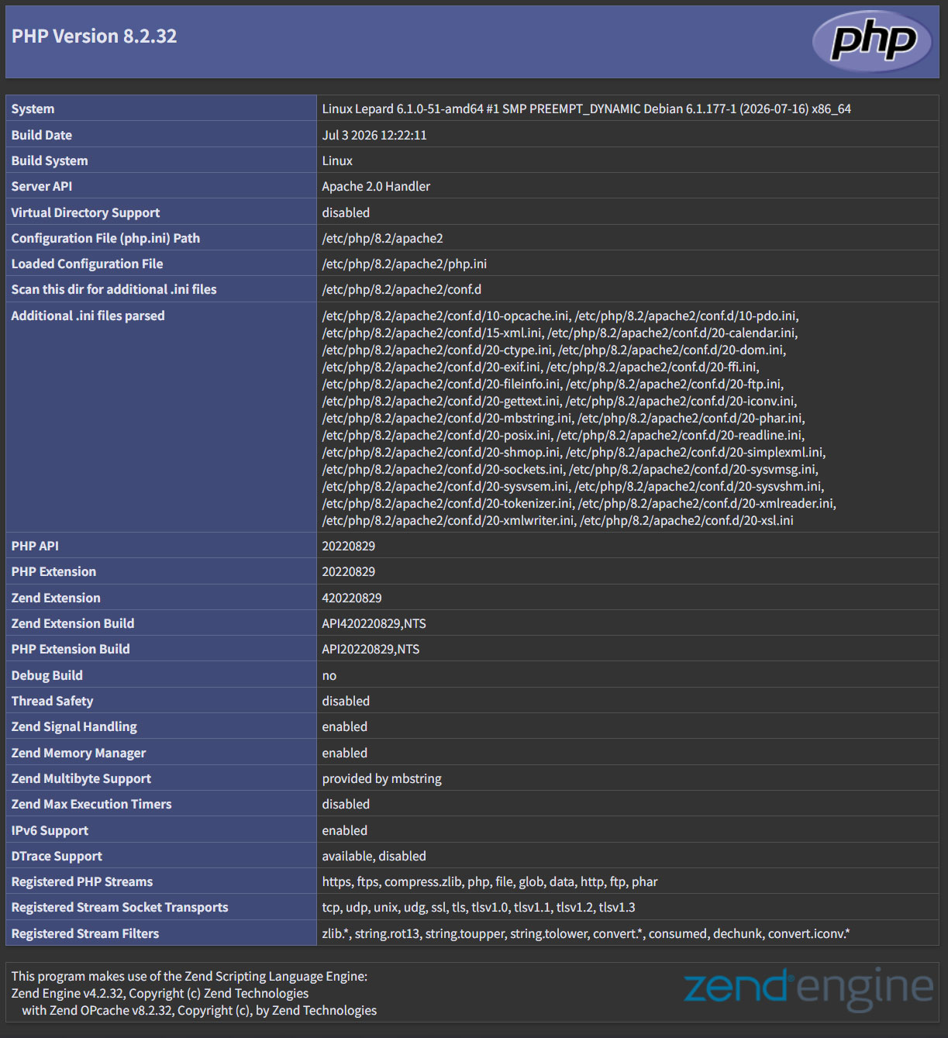
Task: Click the IPv6 Support label
Action: pyautogui.click(x=50, y=830)
